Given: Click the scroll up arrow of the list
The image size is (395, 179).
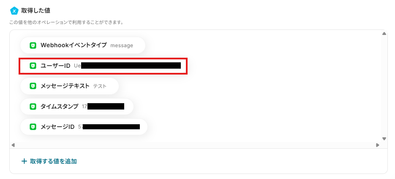Looking at the screenshot, I should tap(384, 33).
